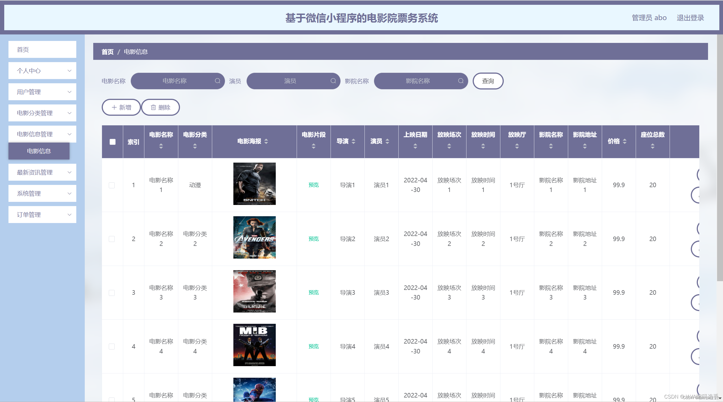Check the box for row 2
The image size is (723, 402).
(112, 239)
